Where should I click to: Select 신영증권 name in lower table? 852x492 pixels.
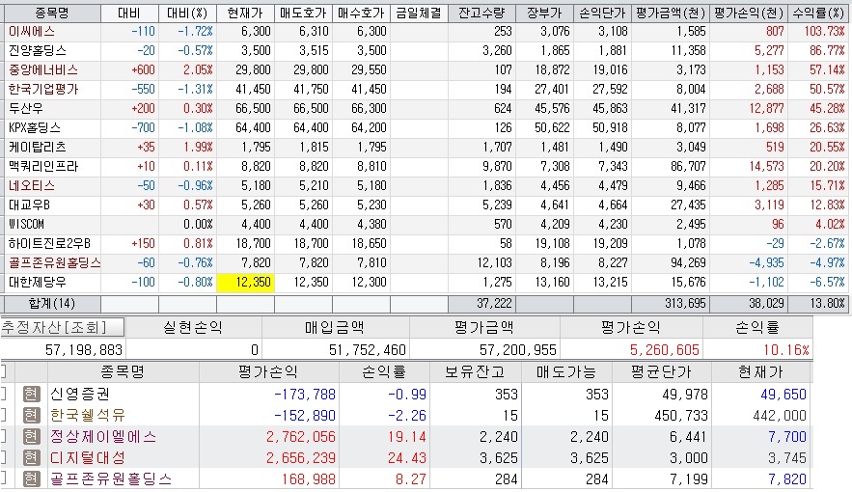coord(80,394)
